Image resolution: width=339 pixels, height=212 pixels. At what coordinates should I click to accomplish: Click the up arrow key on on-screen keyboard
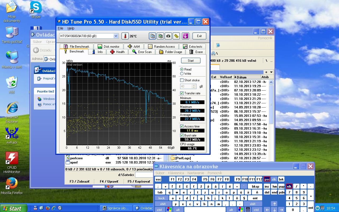(274, 204)
